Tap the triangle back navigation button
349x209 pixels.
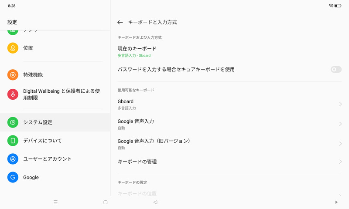155,202
